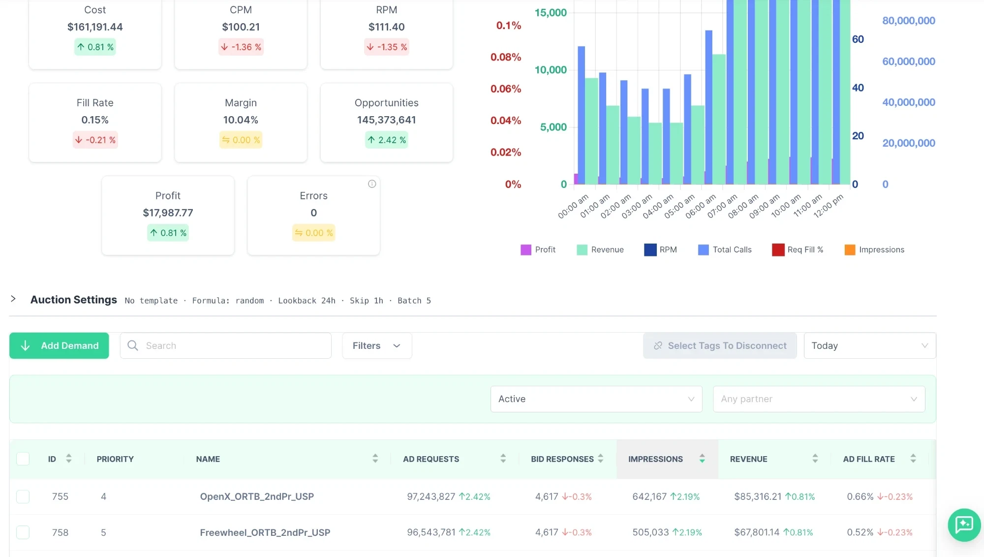Select the checkbox for row 758
Viewport: 984px width, 557px height.
[x=23, y=532]
